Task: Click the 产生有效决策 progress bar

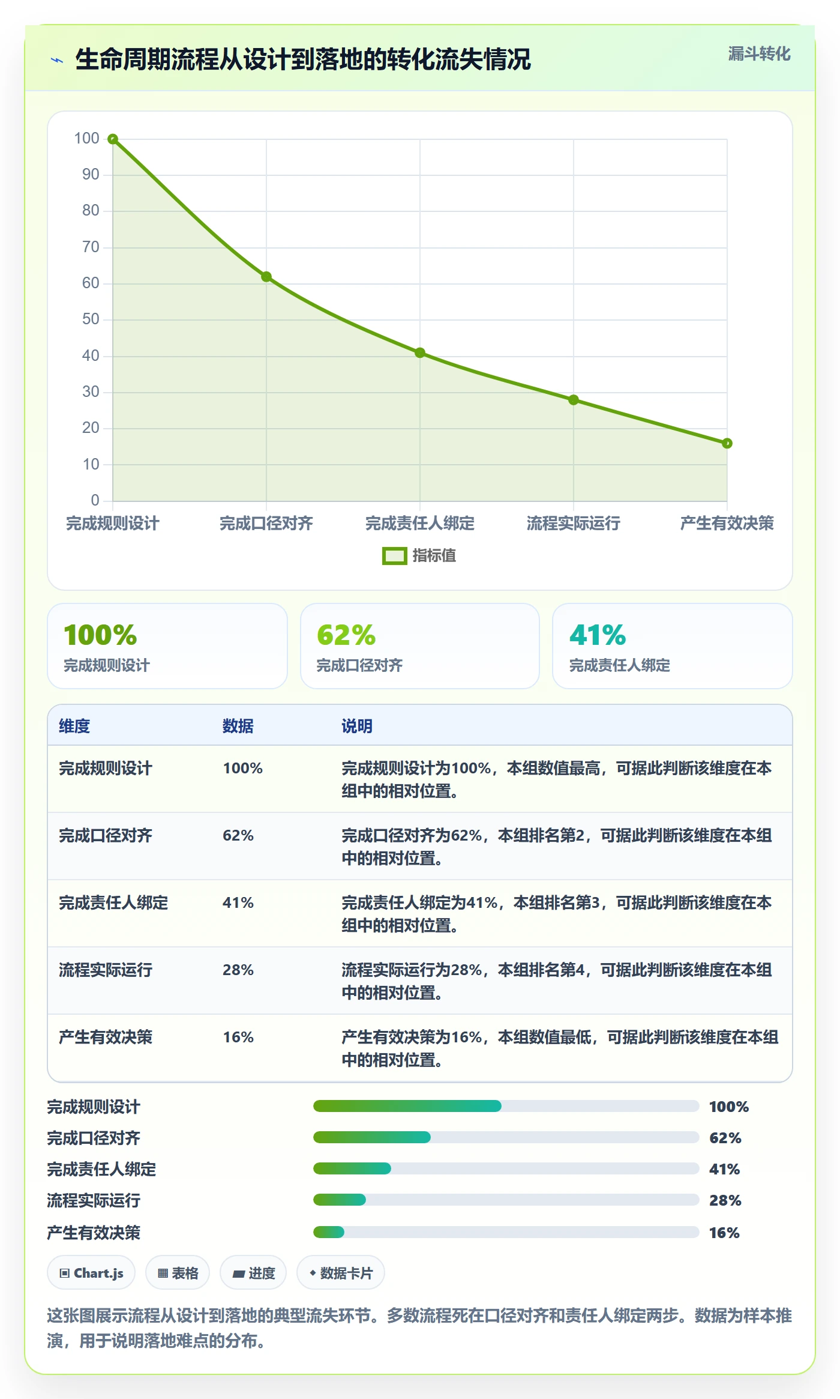Action: coord(506,1232)
